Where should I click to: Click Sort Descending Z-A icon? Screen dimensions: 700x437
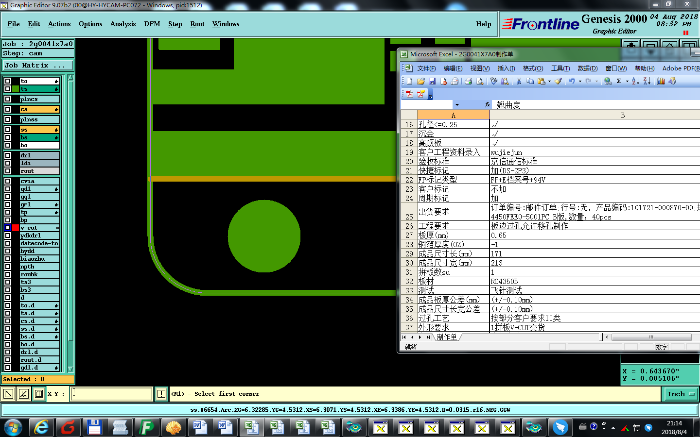click(x=647, y=81)
